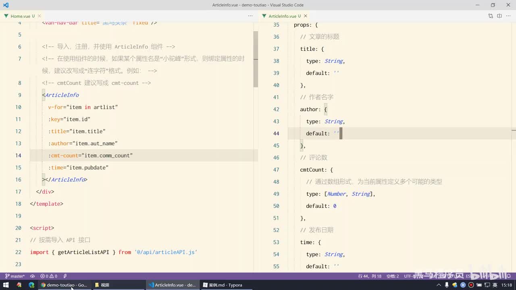This screenshot has height=290, width=516.
Task: Click the props: { line in ArticleInfo.vue
Action: (x=306, y=25)
